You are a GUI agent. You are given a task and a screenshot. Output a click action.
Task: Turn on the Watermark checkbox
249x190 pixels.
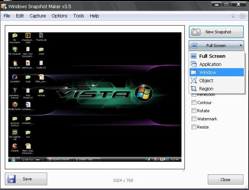[x=194, y=119]
